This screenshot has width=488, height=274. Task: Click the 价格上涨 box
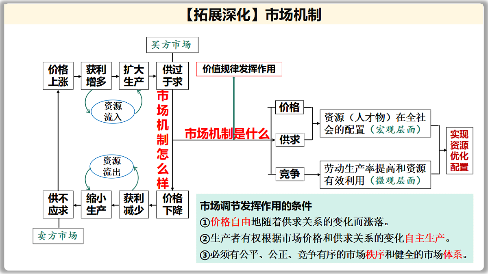pyautogui.click(x=58, y=76)
